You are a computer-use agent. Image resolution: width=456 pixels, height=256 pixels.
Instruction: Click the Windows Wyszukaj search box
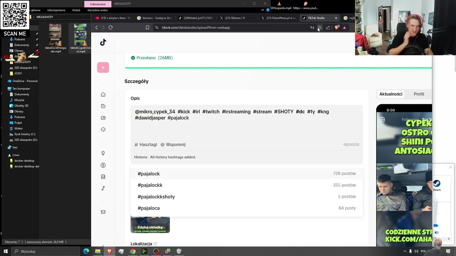pyautogui.click(x=46, y=251)
